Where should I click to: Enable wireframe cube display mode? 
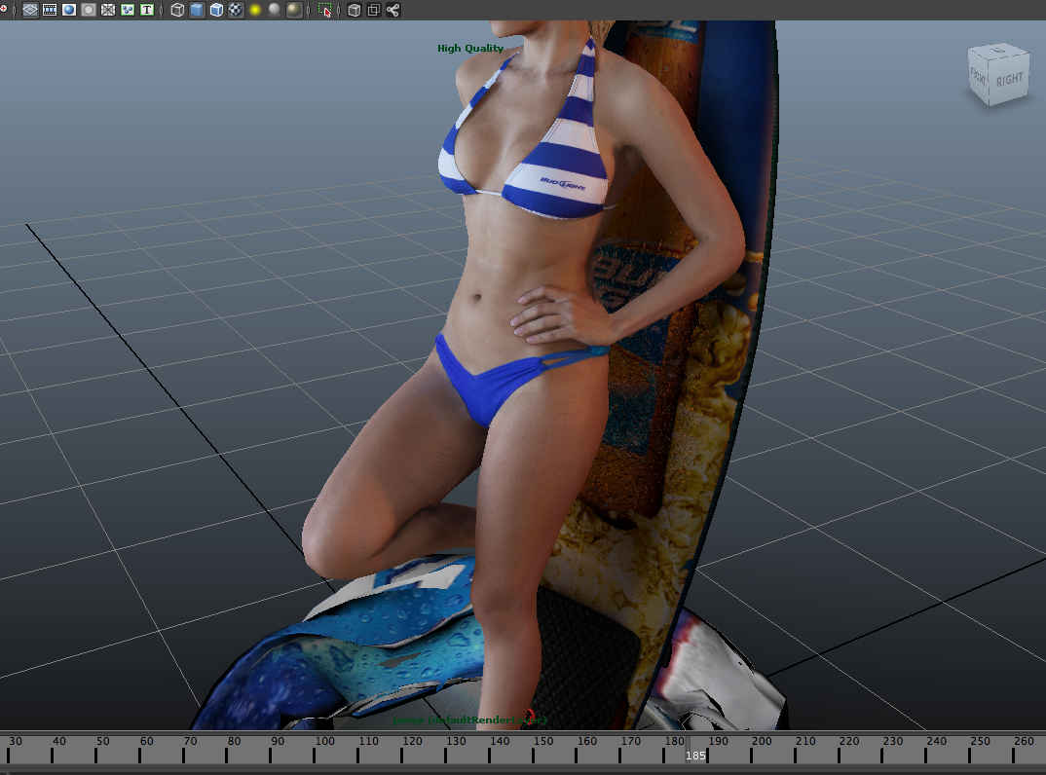[x=177, y=10]
